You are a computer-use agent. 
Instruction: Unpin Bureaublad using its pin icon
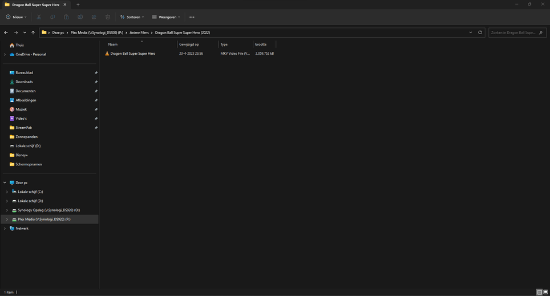point(96,72)
